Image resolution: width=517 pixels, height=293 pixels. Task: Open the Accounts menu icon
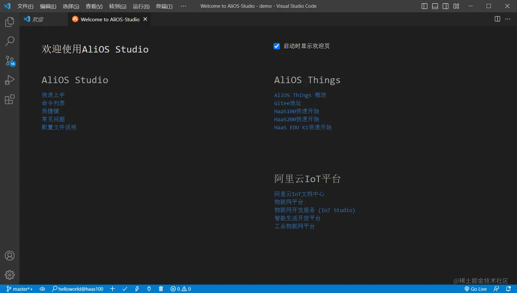10,255
